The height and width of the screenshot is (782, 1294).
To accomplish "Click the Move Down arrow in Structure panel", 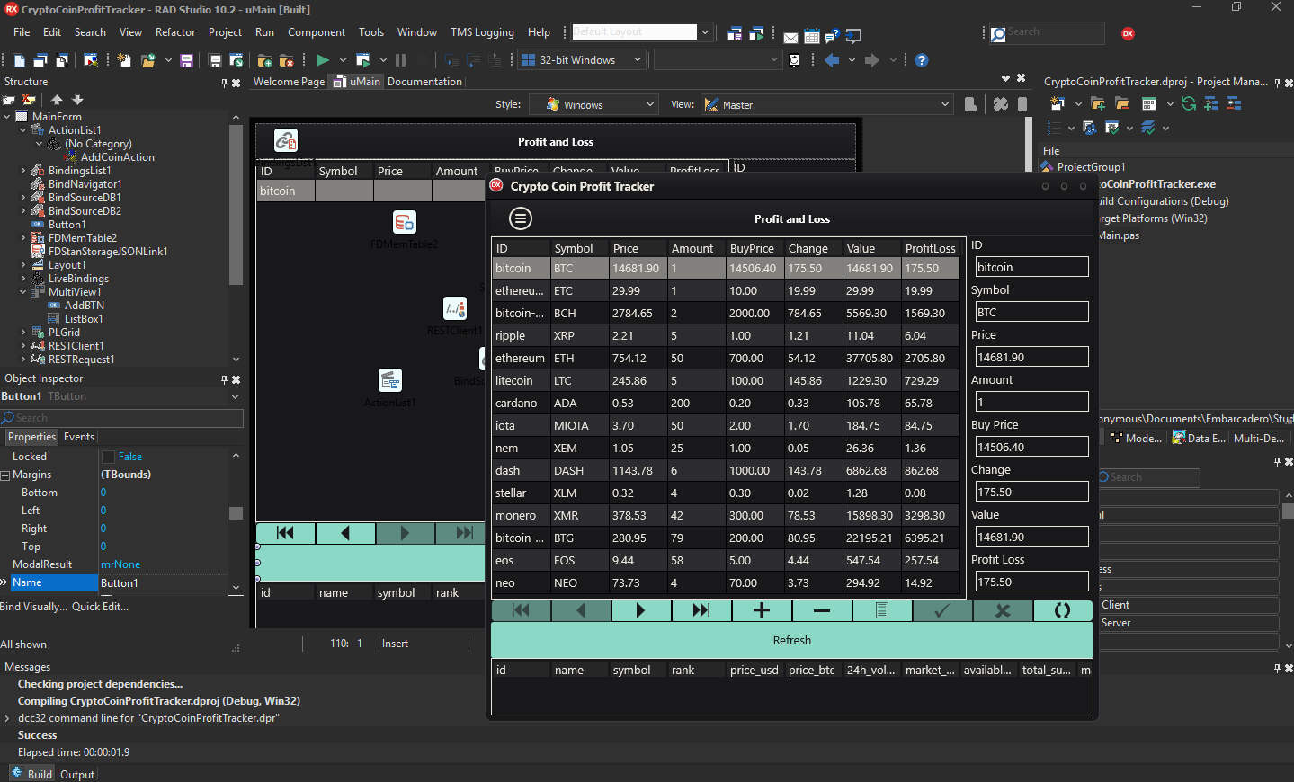I will point(77,100).
